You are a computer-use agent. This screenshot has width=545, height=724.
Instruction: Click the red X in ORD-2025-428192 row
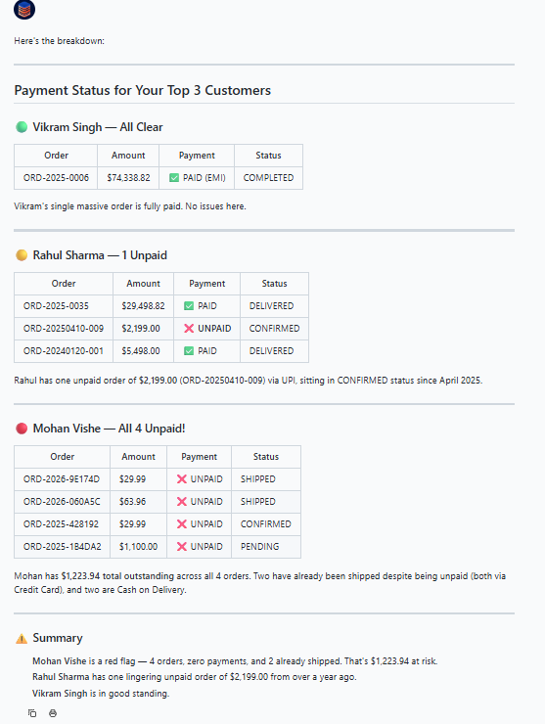point(182,524)
